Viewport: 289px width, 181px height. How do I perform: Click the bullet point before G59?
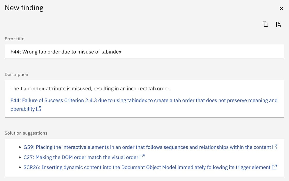[20, 147]
